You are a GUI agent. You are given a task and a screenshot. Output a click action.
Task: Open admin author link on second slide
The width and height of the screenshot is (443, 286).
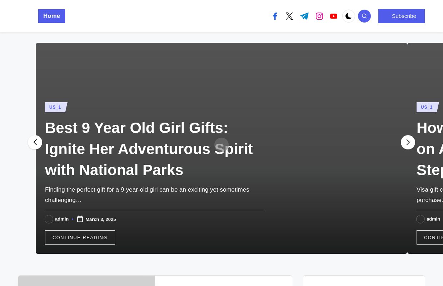pyautogui.click(x=433, y=219)
